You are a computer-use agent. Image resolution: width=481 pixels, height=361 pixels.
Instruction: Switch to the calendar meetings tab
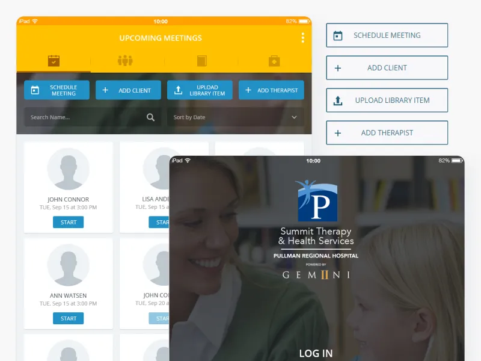[x=54, y=61]
